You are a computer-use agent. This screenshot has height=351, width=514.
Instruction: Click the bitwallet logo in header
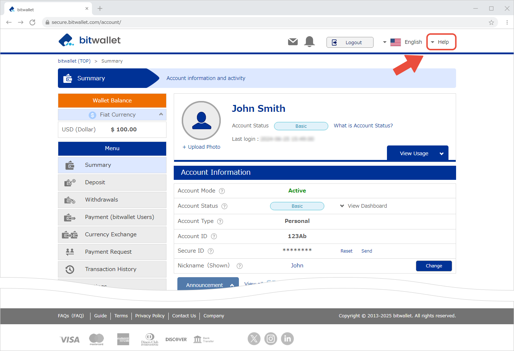tap(89, 40)
